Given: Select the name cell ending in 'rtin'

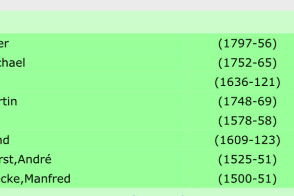Looking at the screenshot, I should 95,101.
